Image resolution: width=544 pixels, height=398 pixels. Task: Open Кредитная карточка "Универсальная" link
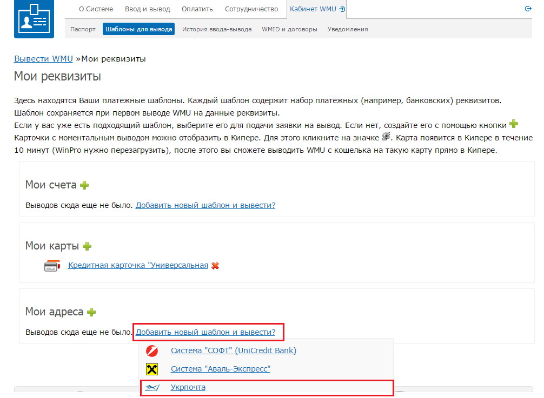click(x=138, y=265)
